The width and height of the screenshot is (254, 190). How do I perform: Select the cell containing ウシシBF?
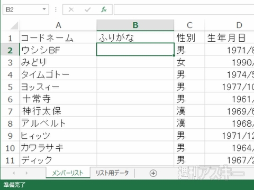(x=58, y=50)
